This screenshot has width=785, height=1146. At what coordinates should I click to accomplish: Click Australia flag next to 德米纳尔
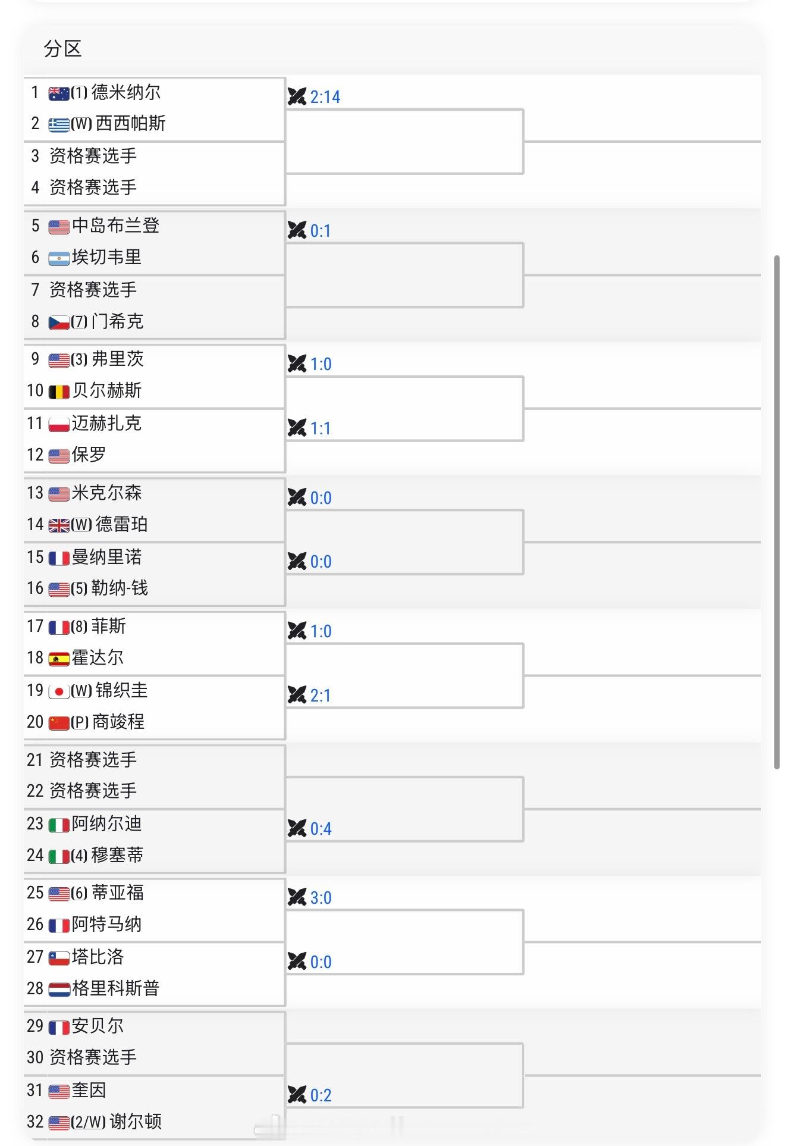pyautogui.click(x=59, y=93)
